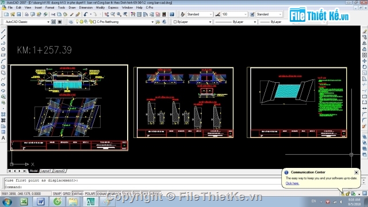Open the Dimension menu
The height and width of the screenshot is (207, 368).
click(86, 7)
